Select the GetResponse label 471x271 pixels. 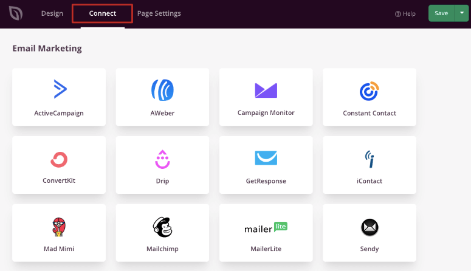point(266,181)
